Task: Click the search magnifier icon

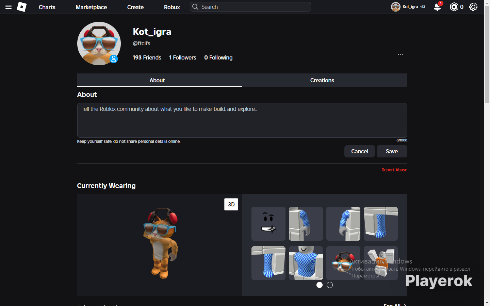Action: [195, 7]
